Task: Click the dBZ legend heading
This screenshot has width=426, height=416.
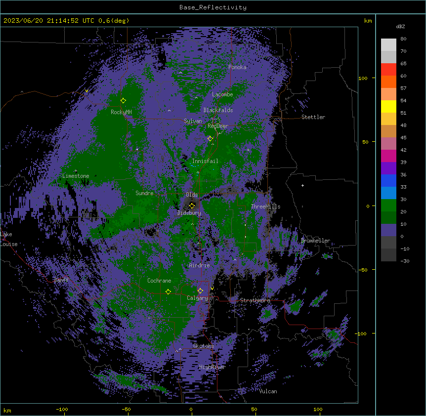Action: click(400, 26)
